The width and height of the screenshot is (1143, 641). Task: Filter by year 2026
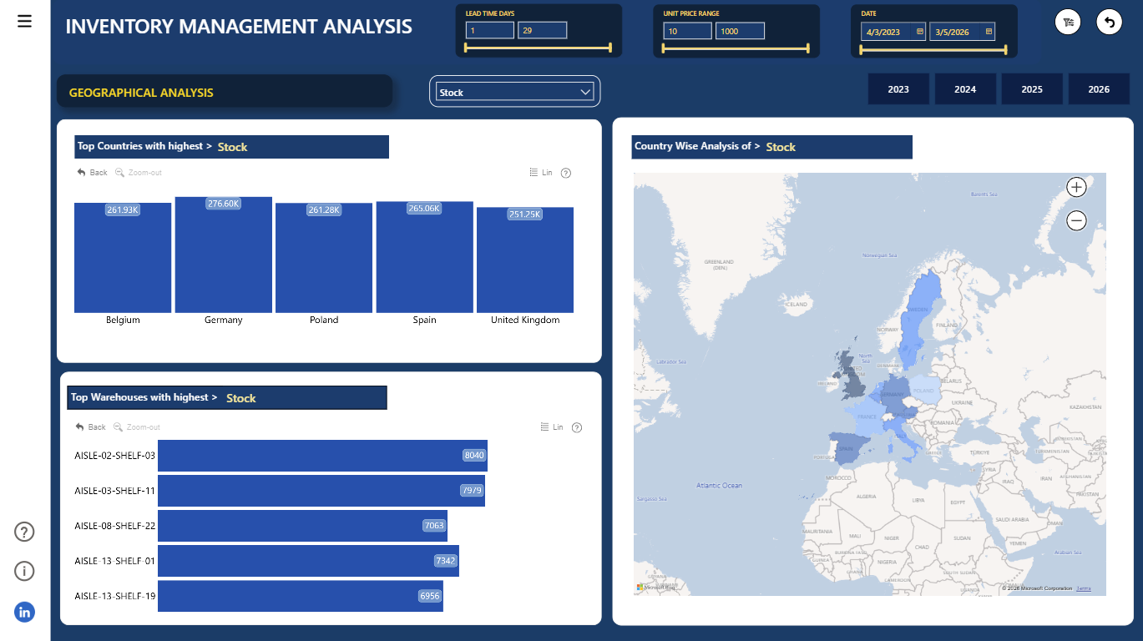(x=1099, y=89)
